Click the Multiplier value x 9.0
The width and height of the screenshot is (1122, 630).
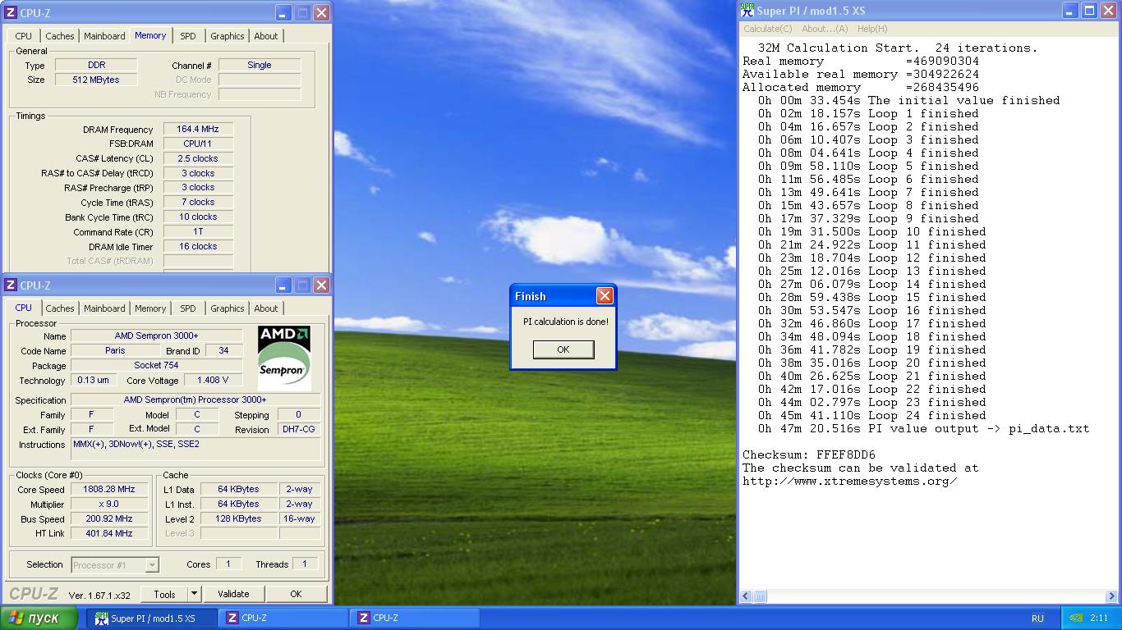(x=108, y=504)
